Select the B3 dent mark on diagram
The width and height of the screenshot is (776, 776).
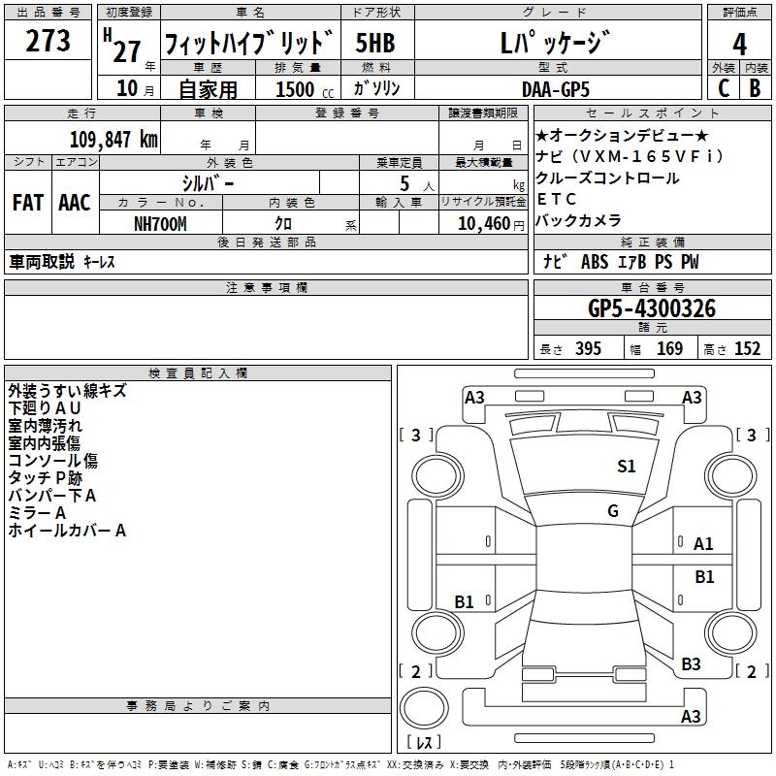click(x=691, y=664)
